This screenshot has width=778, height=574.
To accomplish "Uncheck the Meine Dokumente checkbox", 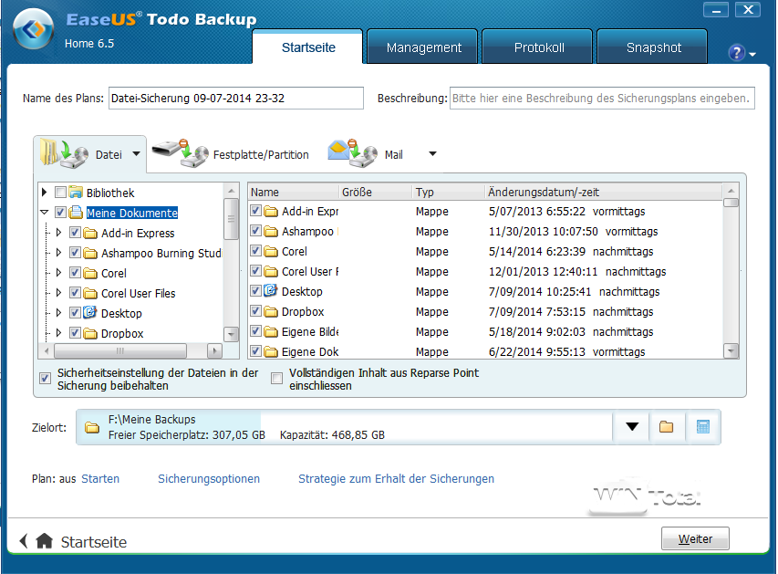I will tap(60, 213).
